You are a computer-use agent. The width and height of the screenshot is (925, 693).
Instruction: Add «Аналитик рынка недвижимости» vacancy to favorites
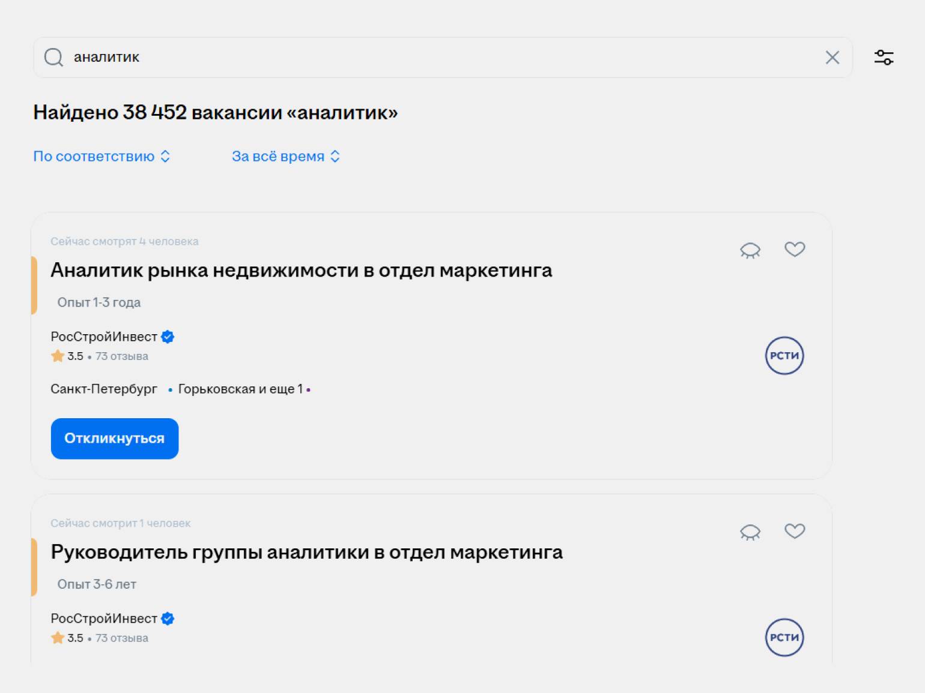pyautogui.click(x=795, y=249)
